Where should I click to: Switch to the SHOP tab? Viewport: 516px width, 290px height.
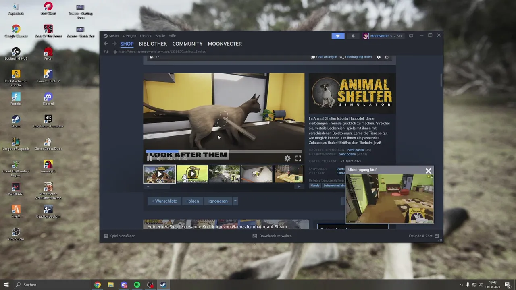[x=127, y=43]
